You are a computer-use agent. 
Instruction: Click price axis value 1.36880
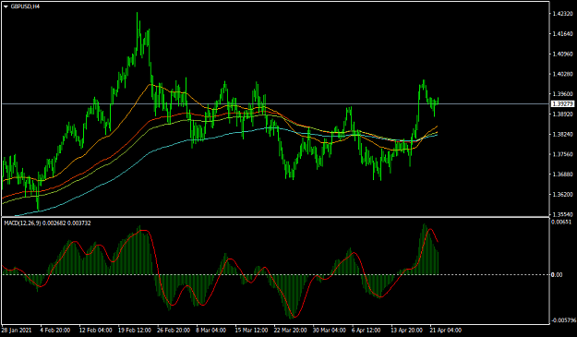point(562,175)
